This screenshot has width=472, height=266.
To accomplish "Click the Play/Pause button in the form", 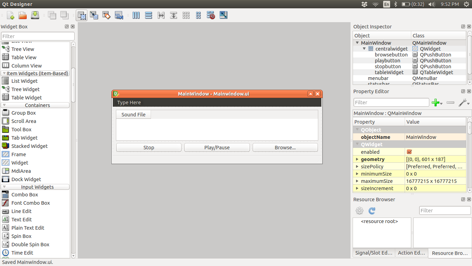I will coord(217,147).
